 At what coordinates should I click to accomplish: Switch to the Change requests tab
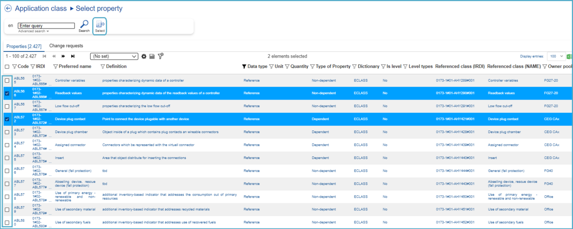pyautogui.click(x=66, y=46)
